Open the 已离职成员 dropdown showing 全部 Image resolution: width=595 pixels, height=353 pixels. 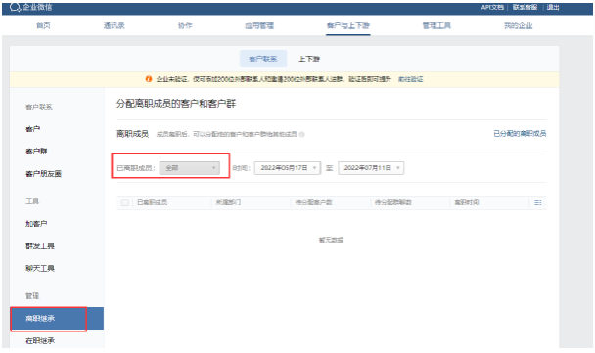(x=189, y=168)
